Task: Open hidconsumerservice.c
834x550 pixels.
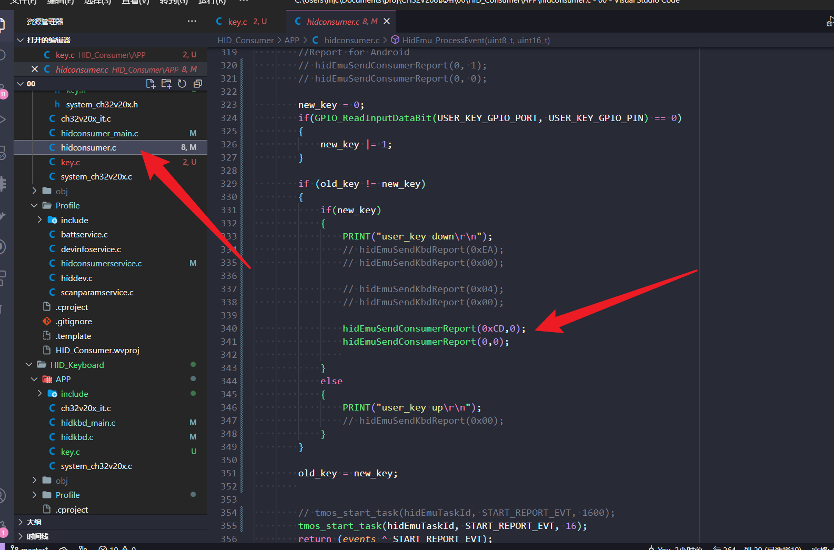Action: (110, 263)
